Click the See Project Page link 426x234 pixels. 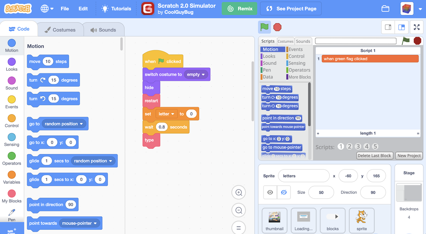pyautogui.click(x=291, y=8)
